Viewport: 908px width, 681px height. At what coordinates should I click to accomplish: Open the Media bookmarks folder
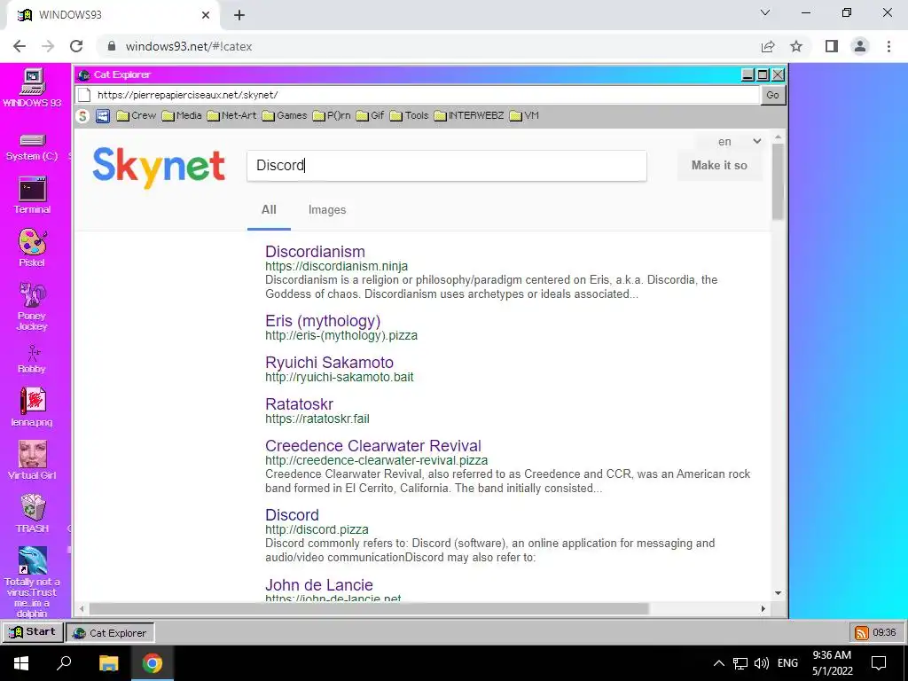coord(182,116)
